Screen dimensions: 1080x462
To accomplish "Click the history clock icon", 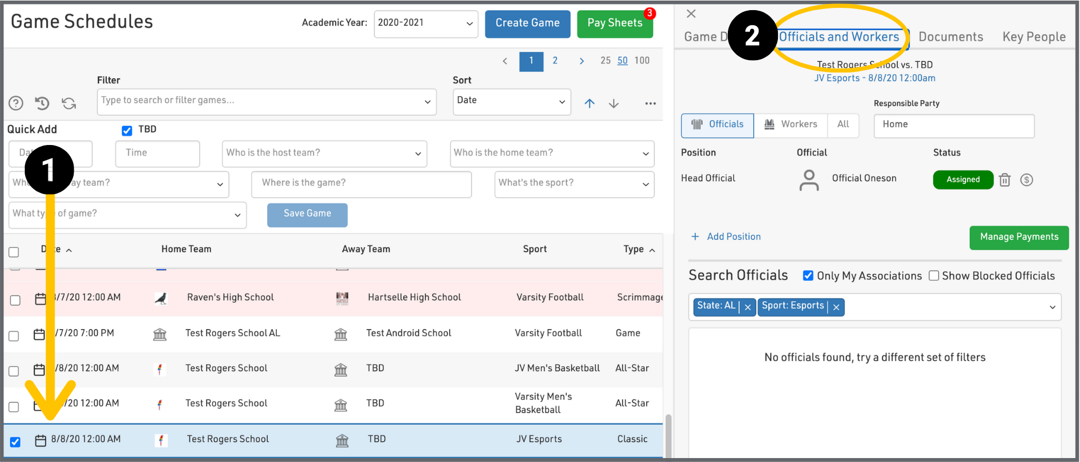I will (x=42, y=103).
